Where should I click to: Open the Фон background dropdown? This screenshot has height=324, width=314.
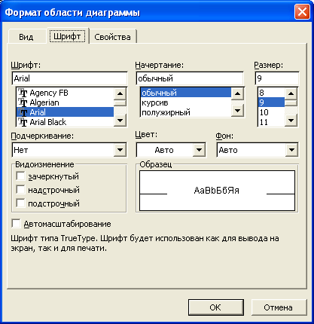tap(291, 150)
